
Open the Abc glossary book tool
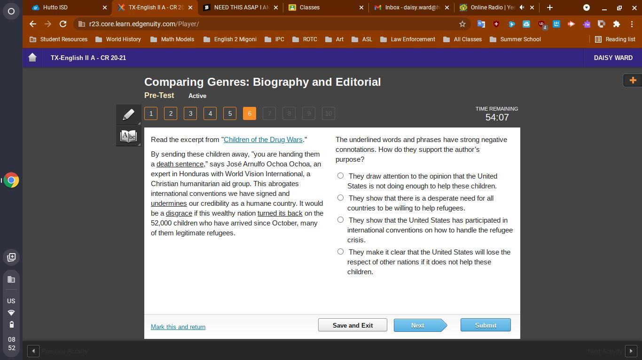click(128, 136)
